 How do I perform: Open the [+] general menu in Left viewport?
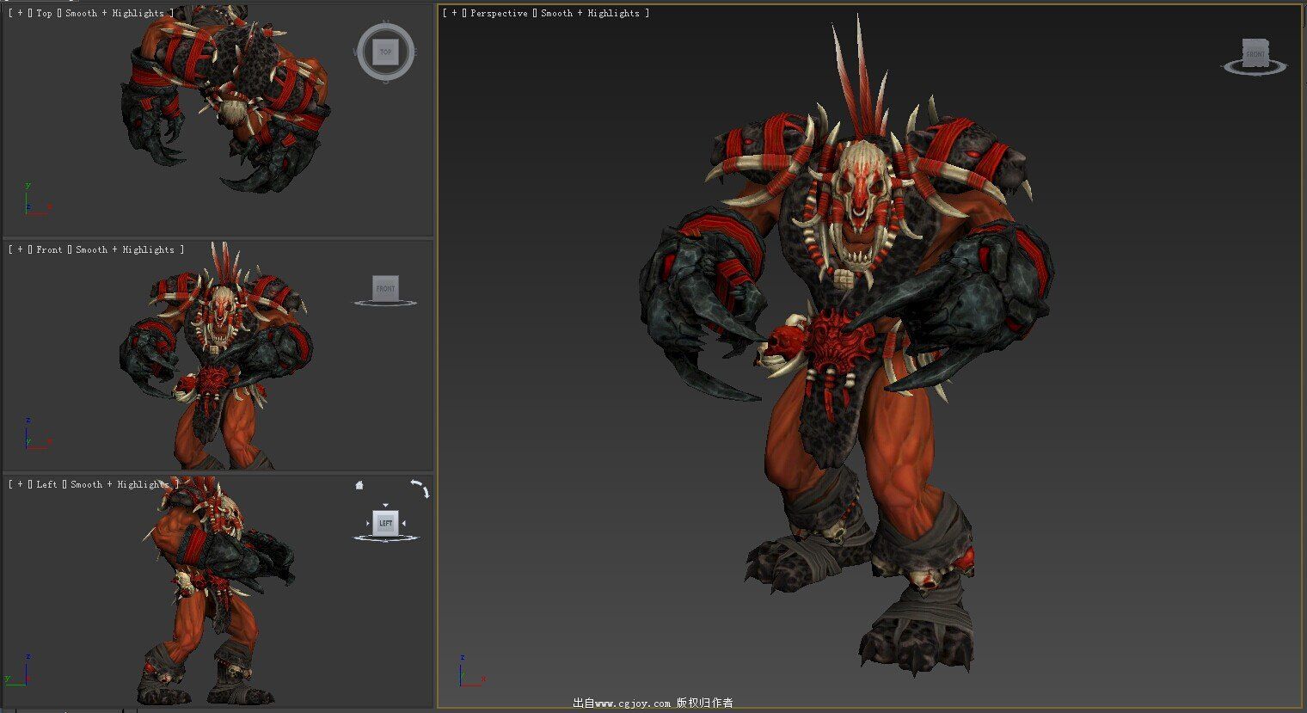pyautogui.click(x=20, y=484)
